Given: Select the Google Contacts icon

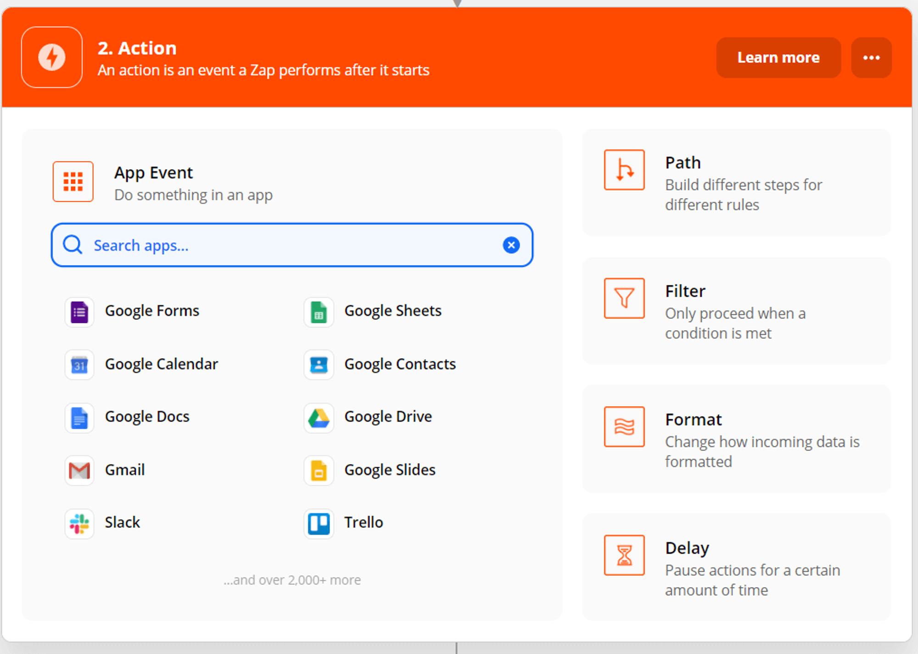Looking at the screenshot, I should click(319, 365).
